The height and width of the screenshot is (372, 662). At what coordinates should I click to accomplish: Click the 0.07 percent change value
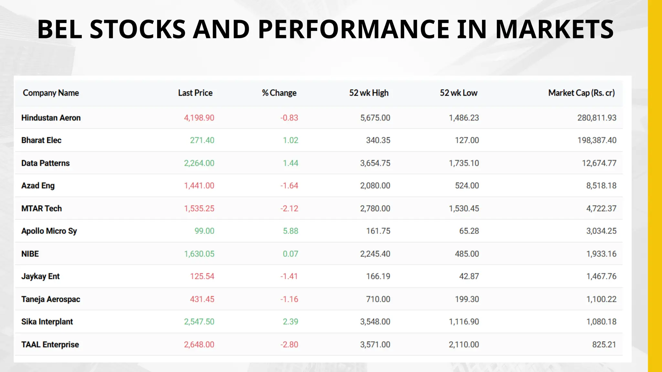291,254
